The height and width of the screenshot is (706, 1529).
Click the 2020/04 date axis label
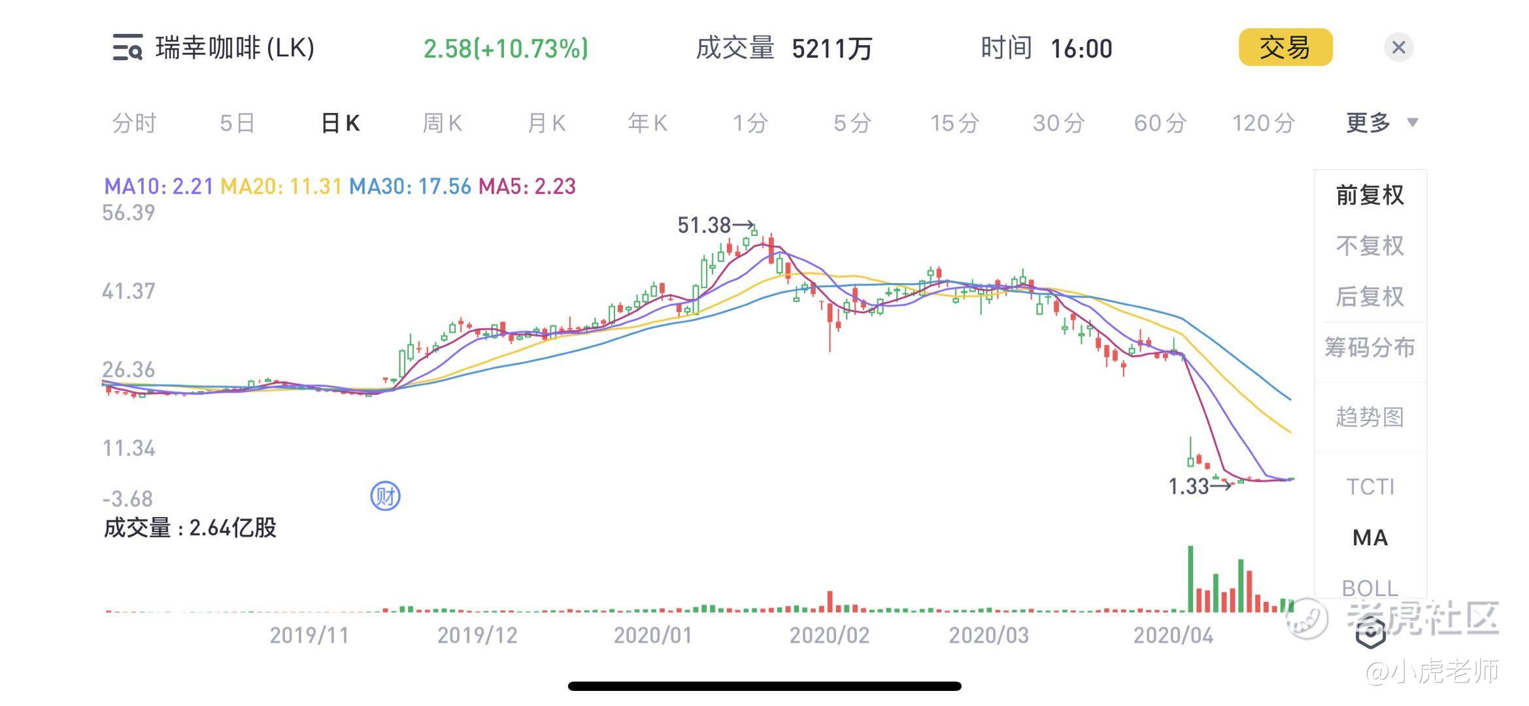tap(1173, 635)
